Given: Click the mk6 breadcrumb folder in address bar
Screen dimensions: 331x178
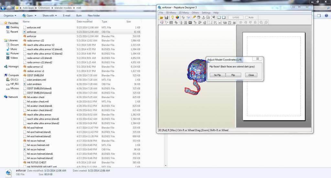Looking at the screenshot, I should [x=79, y=8].
